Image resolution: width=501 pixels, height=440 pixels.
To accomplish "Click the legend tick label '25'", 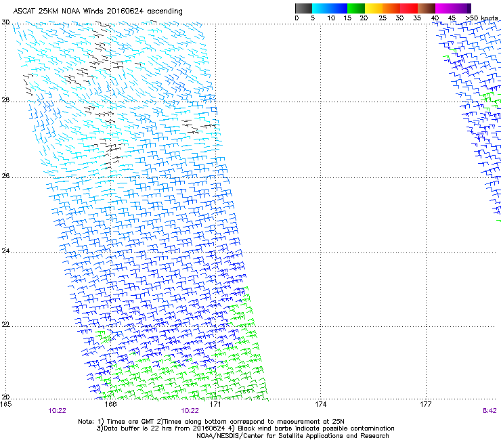I will coord(383,18).
